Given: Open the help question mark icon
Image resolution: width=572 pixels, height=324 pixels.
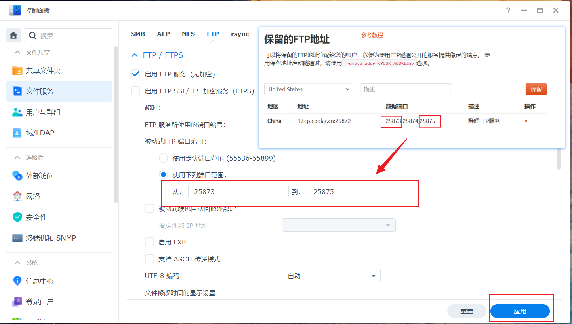Looking at the screenshot, I should click(508, 11).
